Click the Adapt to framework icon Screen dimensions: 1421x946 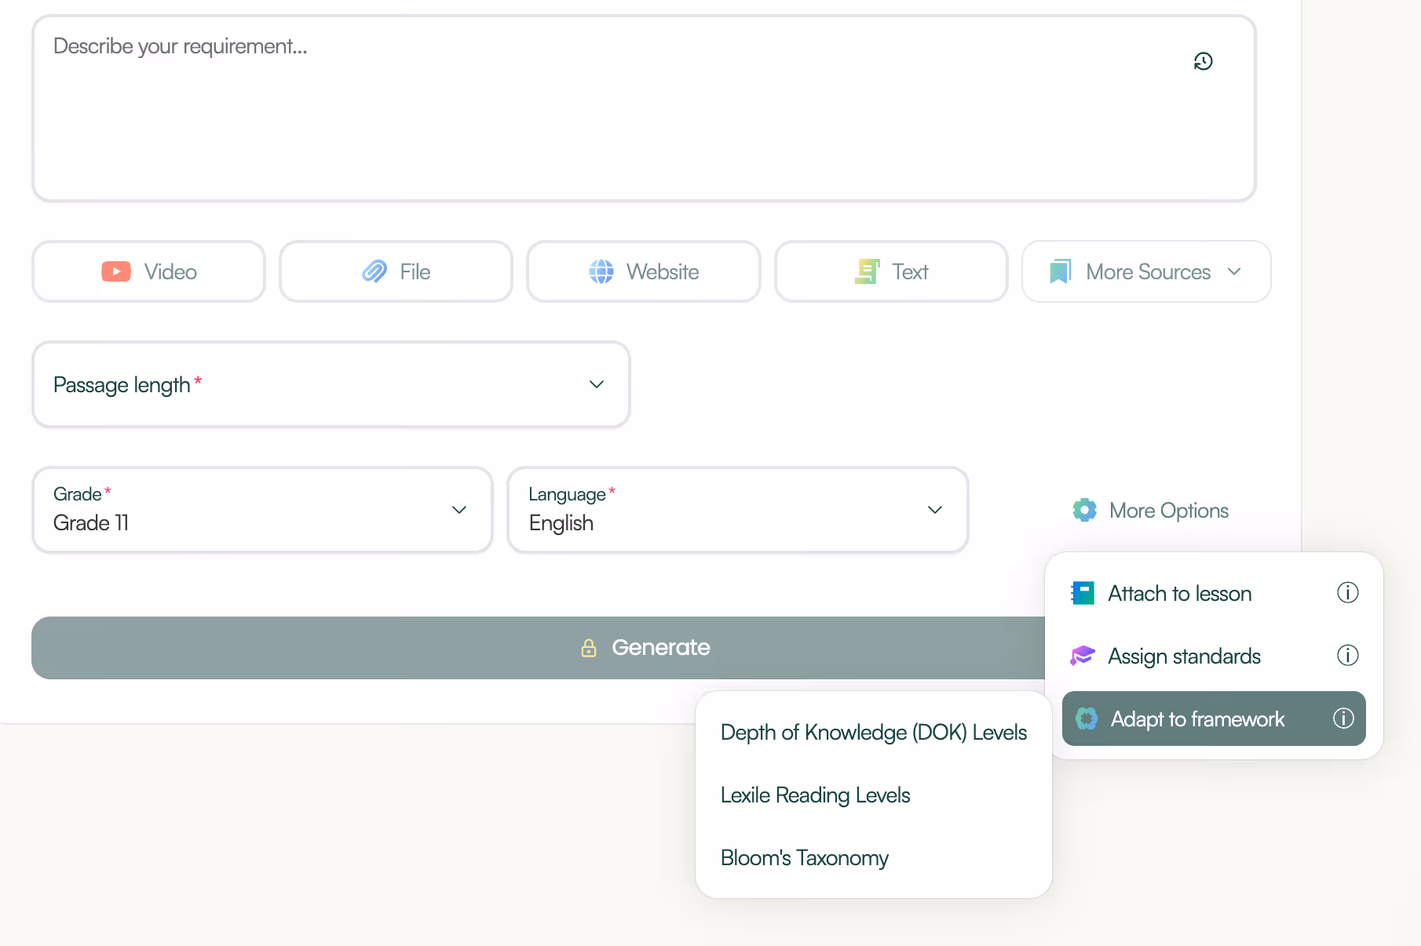click(1087, 719)
